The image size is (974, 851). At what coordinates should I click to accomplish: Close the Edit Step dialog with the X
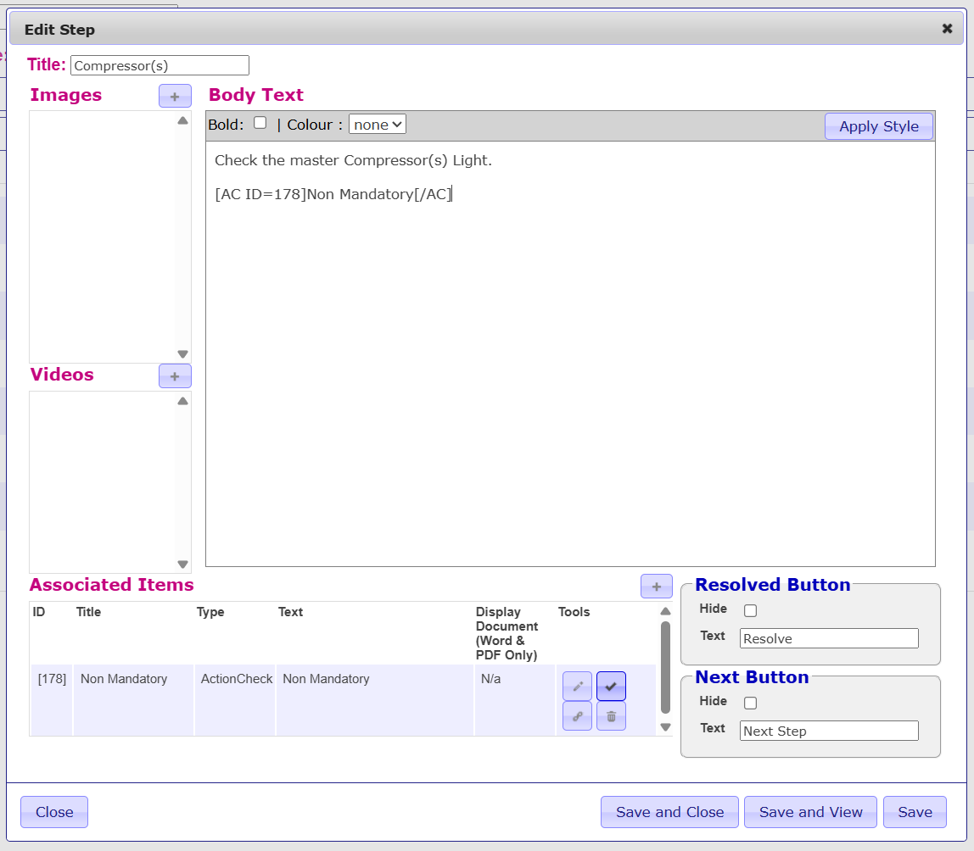947,29
